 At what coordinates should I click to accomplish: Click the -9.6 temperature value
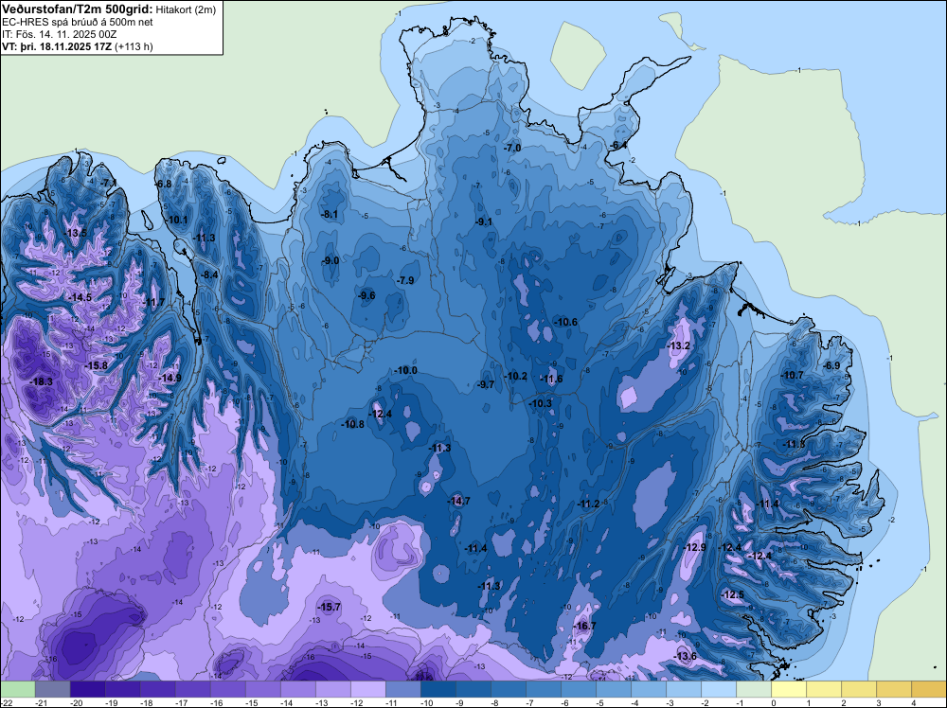pos(366,295)
